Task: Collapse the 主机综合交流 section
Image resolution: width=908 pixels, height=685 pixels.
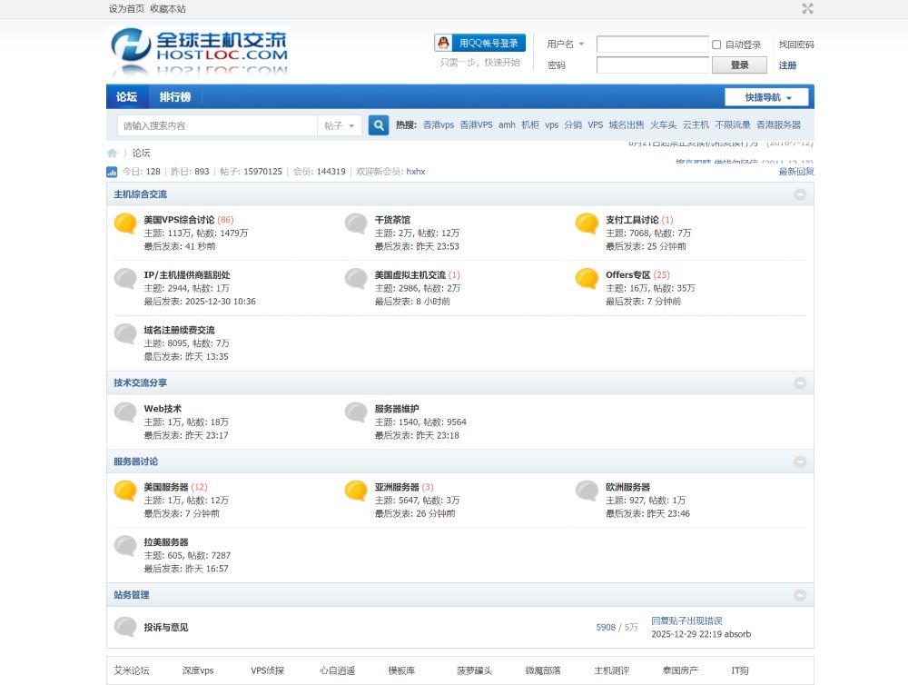Action: click(800, 194)
